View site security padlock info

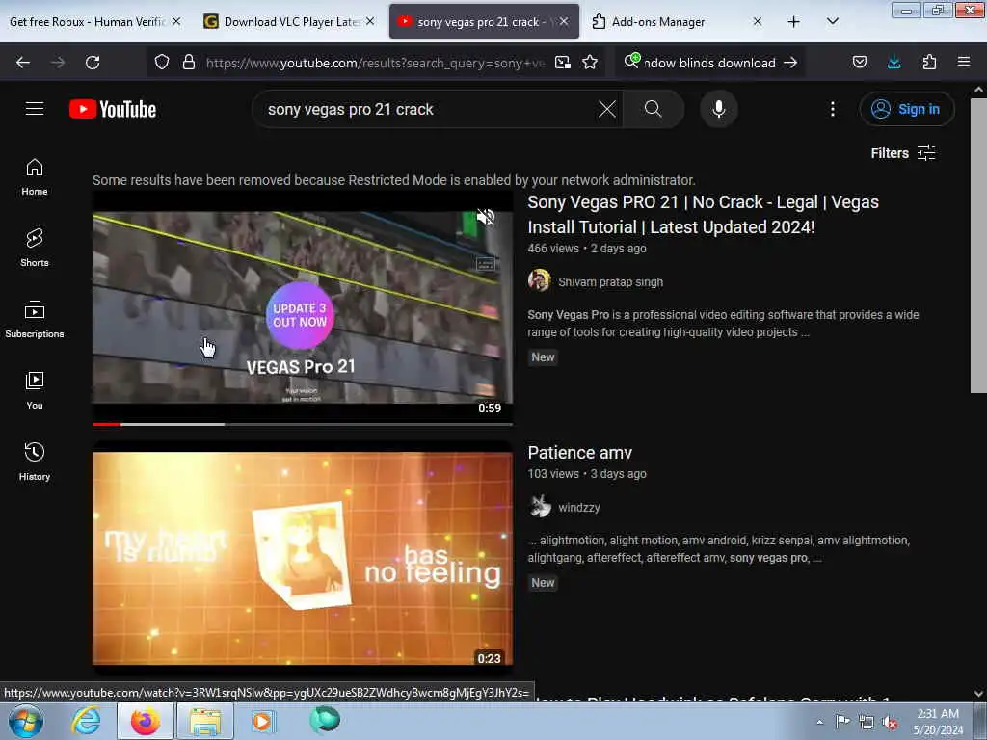[x=188, y=63]
